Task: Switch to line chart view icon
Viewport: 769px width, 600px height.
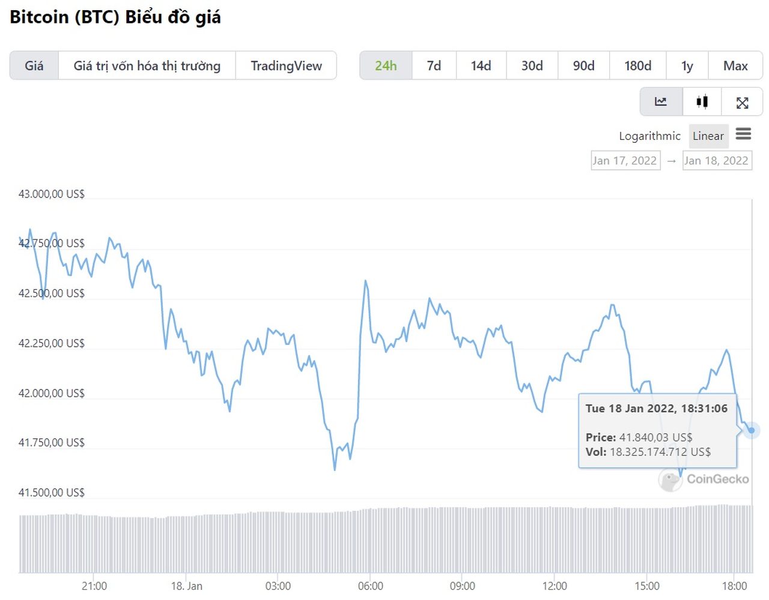Action: click(661, 101)
